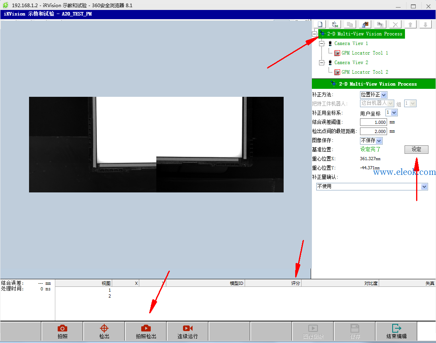Screen dimensions: 436x343
Task: Click the disabled 把持工件机器人 dropdown
Action: pos(377,103)
